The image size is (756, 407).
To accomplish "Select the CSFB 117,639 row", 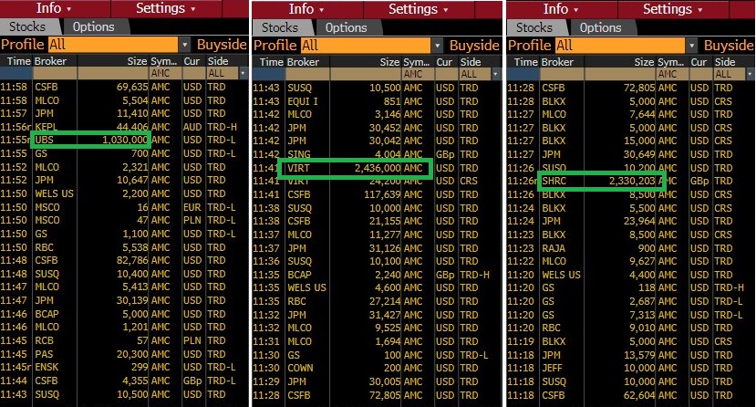I will 377,194.
